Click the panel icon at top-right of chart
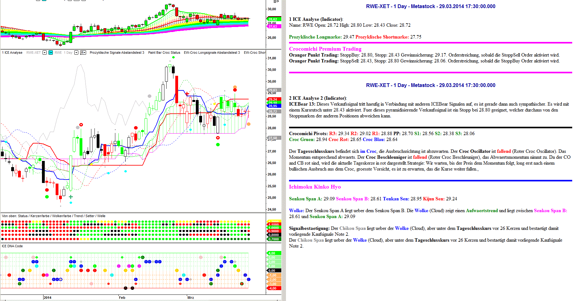The width and height of the screenshot is (575, 301). (276, 2)
